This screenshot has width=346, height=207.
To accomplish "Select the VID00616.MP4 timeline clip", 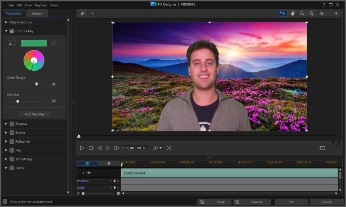I will pyautogui.click(x=229, y=173).
